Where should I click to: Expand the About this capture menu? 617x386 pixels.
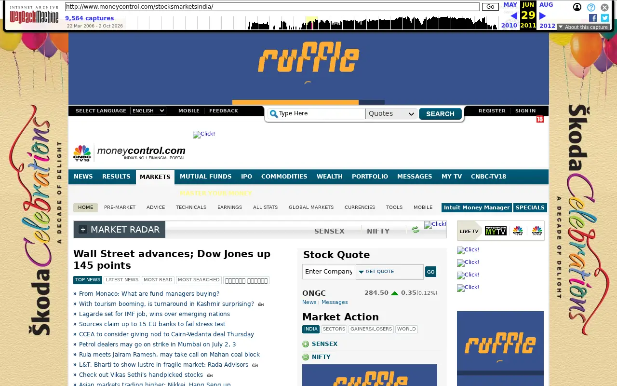583,27
